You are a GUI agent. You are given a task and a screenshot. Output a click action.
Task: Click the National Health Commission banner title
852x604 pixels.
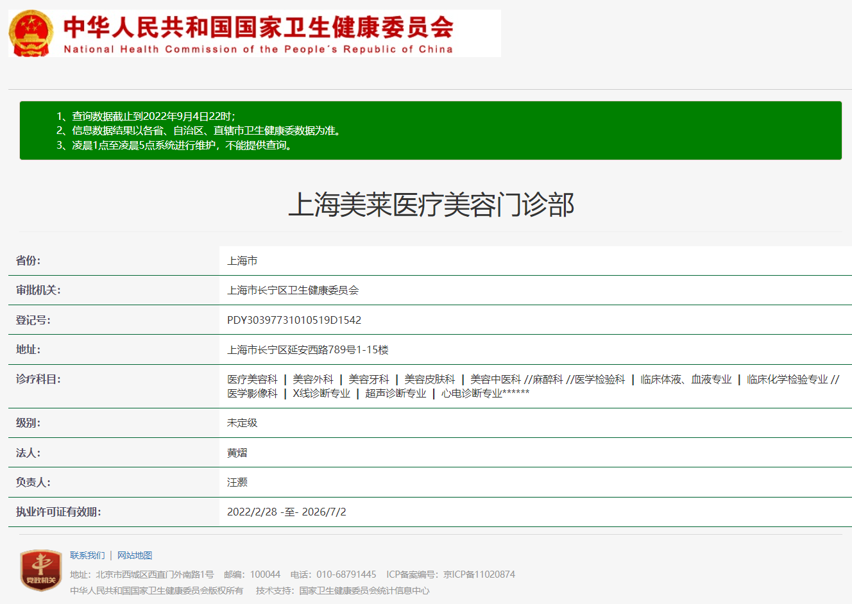pos(259,33)
